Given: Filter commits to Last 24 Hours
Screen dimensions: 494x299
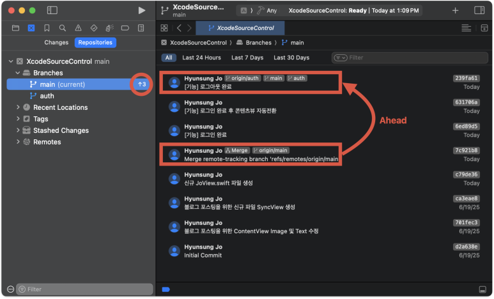Looking at the screenshot, I should [x=202, y=57].
